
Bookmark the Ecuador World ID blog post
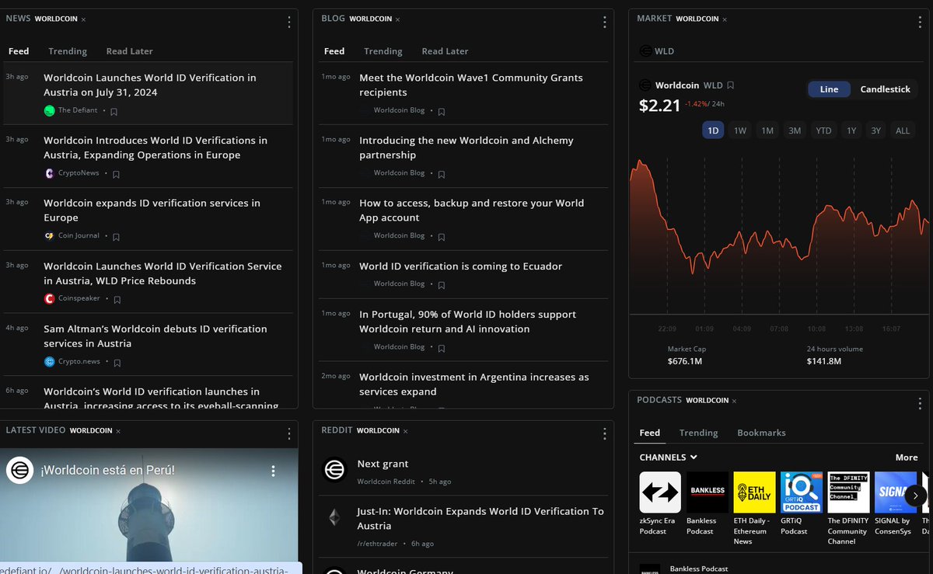(x=441, y=284)
